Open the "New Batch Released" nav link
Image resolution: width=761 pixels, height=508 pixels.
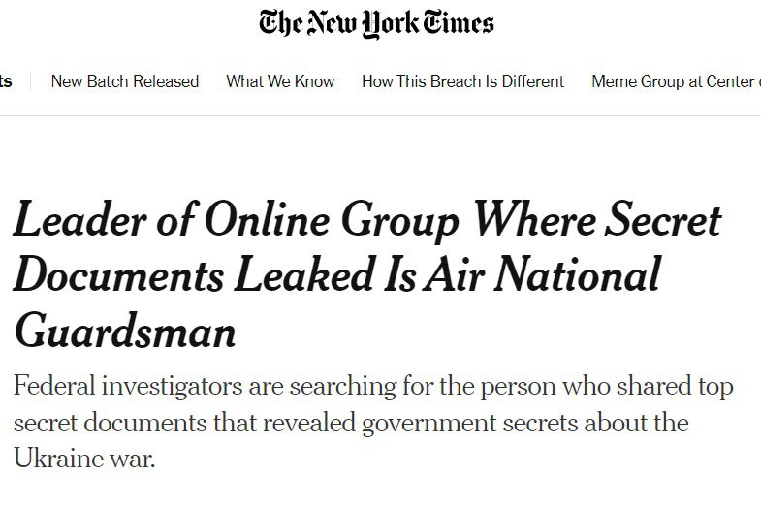click(x=124, y=81)
